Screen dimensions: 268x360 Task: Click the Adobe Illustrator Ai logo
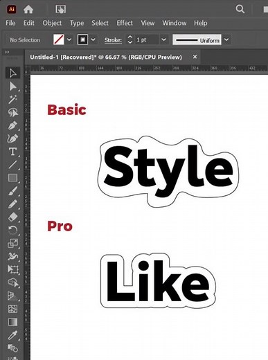11,9
